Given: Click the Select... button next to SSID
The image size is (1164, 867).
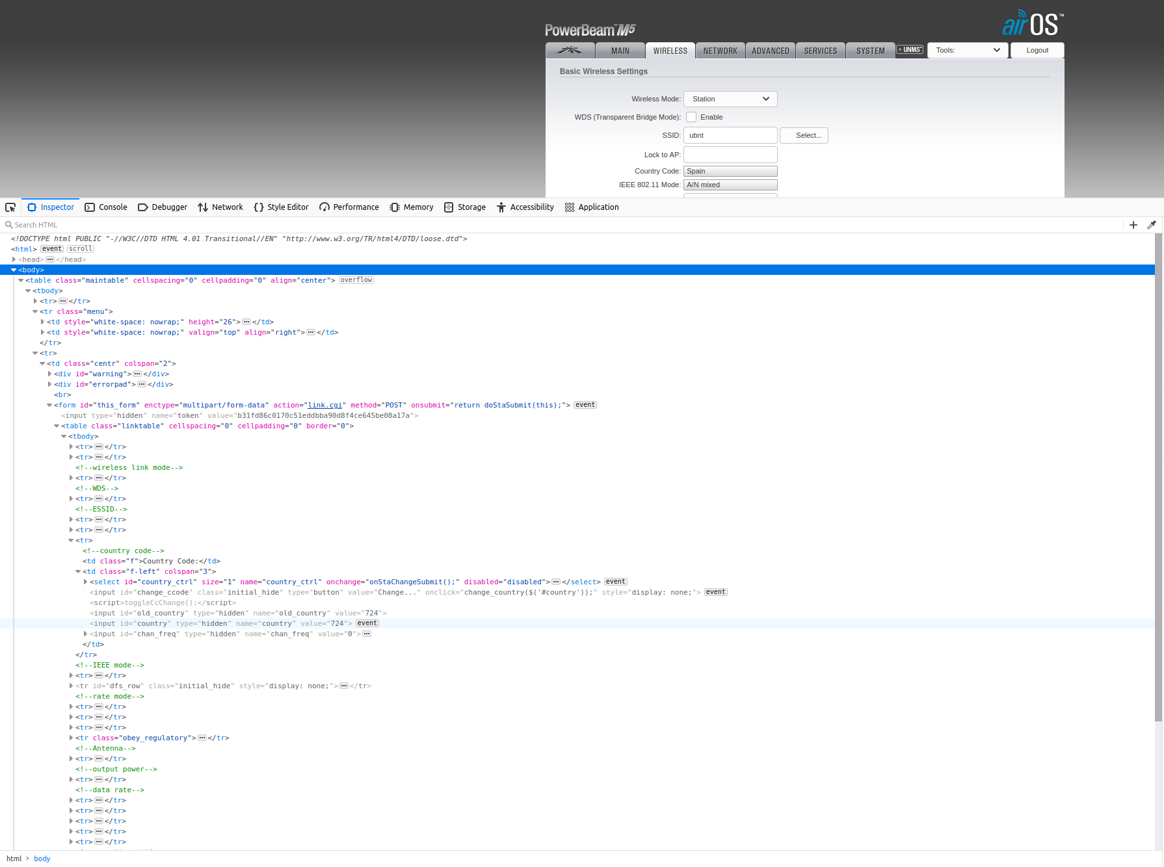Looking at the screenshot, I should 804,135.
